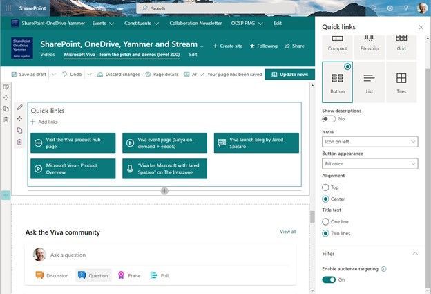Select the Poll post type
Screen dimensions: 431x294
click(x=160, y=275)
